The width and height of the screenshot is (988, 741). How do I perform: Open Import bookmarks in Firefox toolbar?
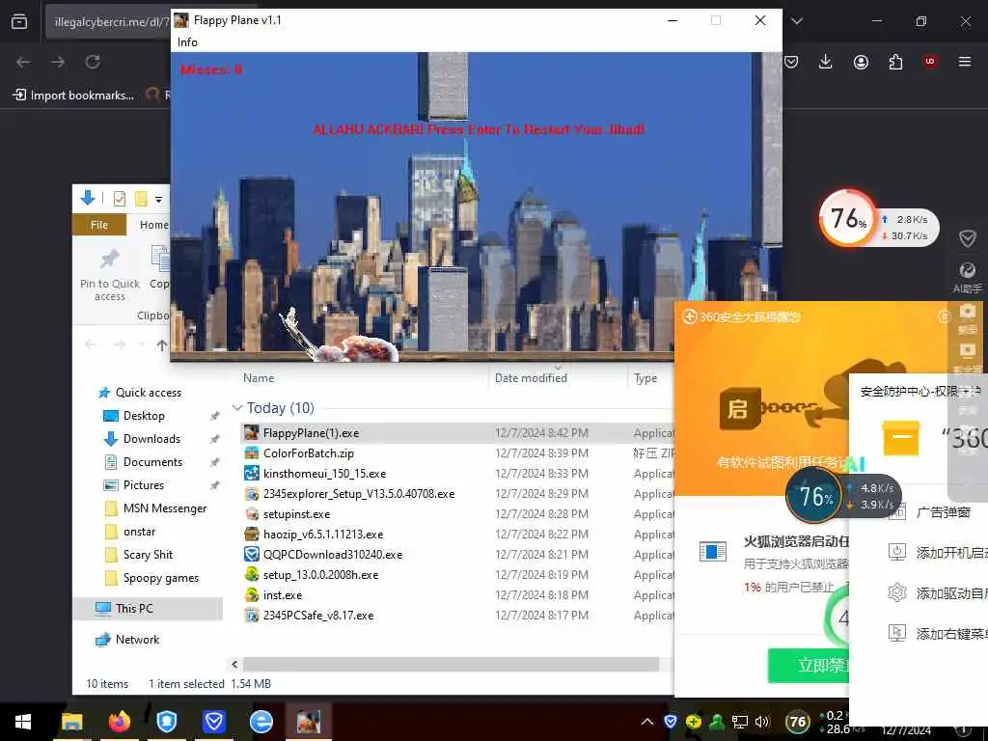pyautogui.click(x=73, y=96)
